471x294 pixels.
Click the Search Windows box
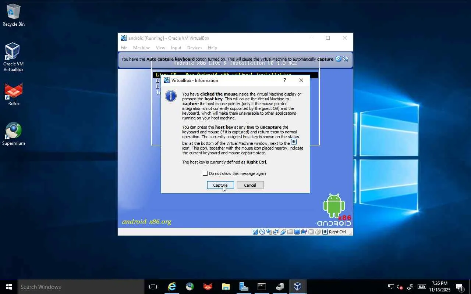click(81, 287)
